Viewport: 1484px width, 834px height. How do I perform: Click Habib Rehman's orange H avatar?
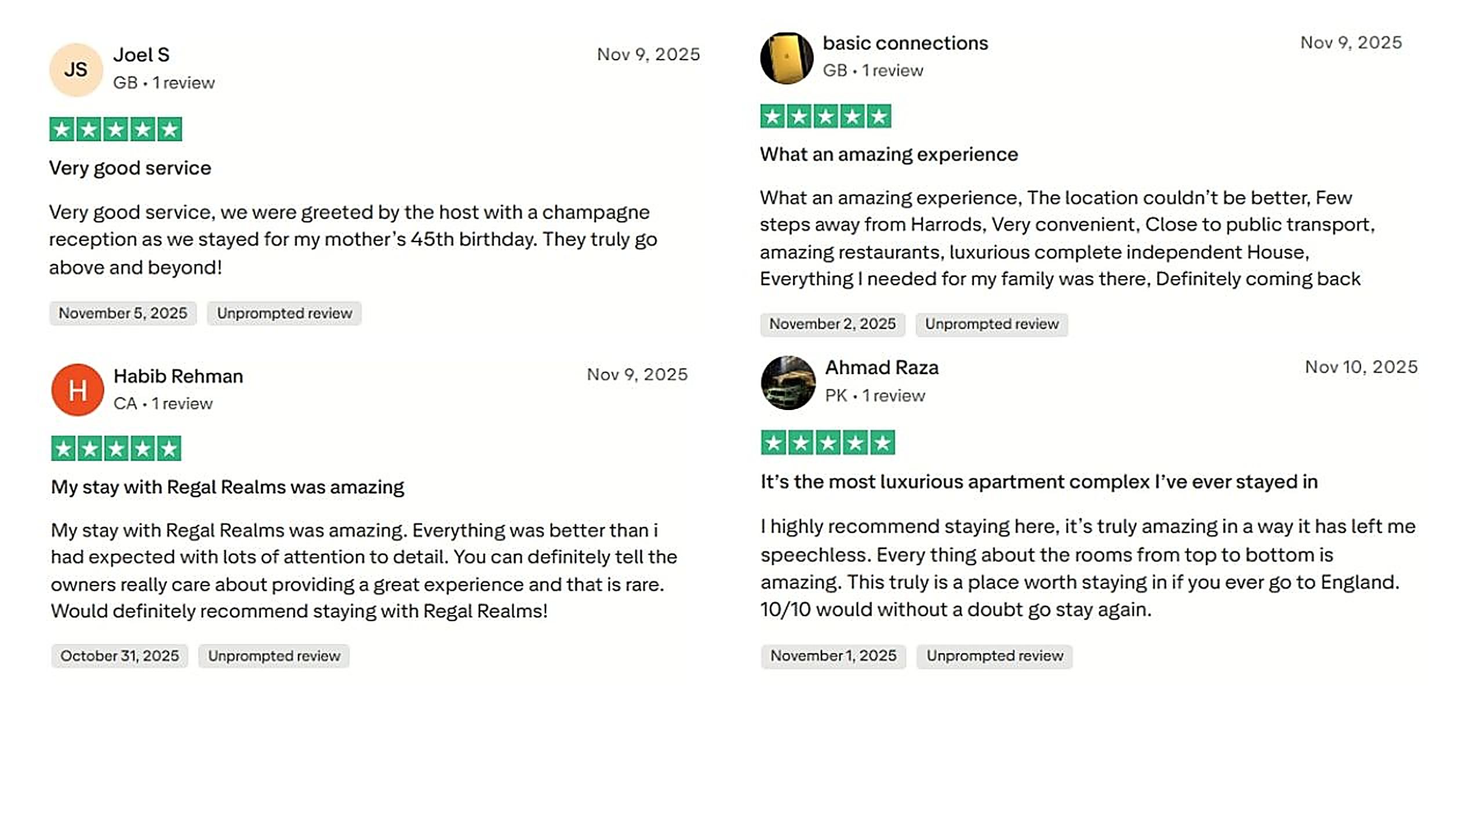click(x=78, y=390)
